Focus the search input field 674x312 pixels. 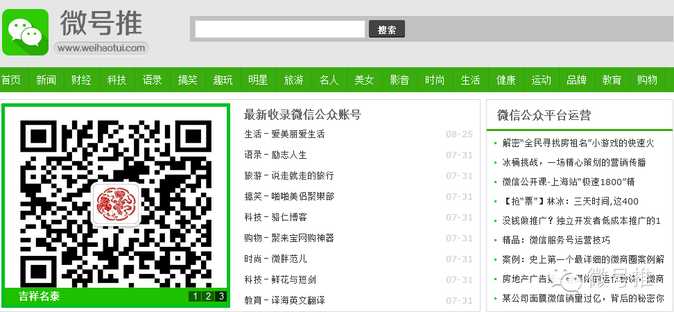280,29
